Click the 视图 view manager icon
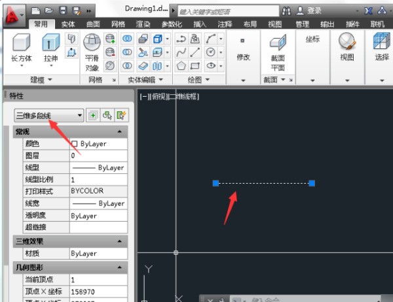This screenshot has height=302, width=393. [346, 46]
